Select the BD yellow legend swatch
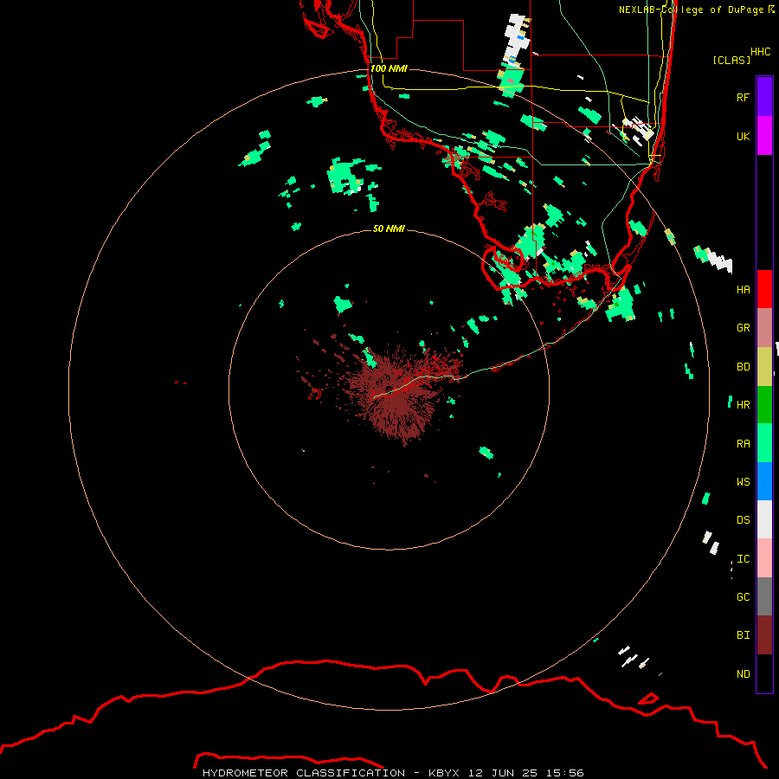 (764, 367)
